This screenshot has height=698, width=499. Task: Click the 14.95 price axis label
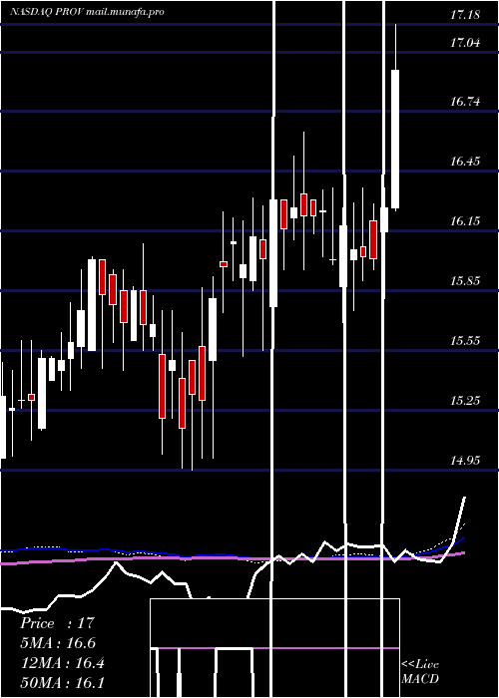coord(465,461)
